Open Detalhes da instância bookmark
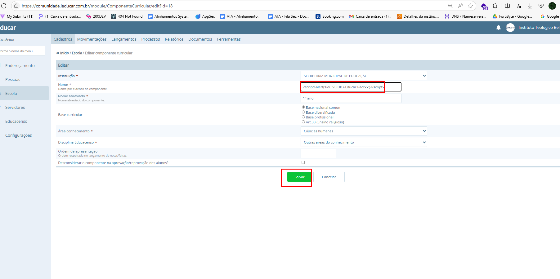Screen dimensions: 560x279 418,16
